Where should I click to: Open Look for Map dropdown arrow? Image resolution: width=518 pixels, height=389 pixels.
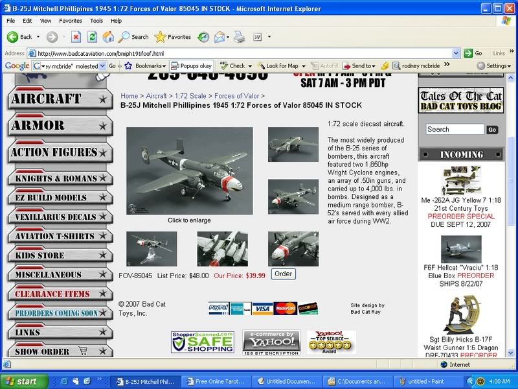tap(303, 66)
